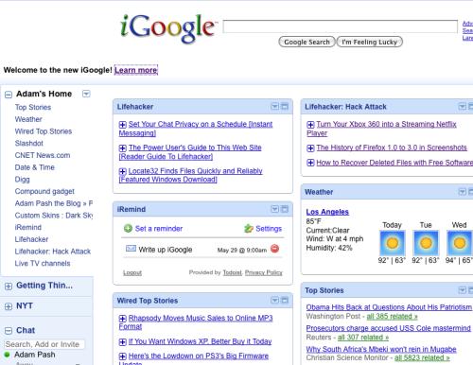Screen dimensions: 473x365
Task: Select Compound gadget in the sidebar
Action: (x=44, y=191)
